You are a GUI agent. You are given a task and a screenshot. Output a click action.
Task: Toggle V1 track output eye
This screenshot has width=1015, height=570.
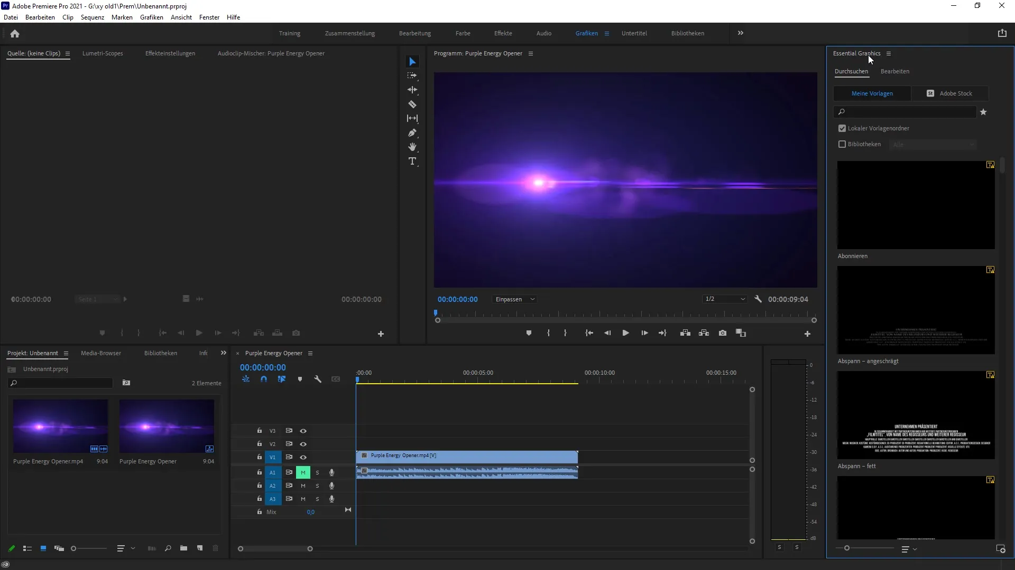coord(303,458)
